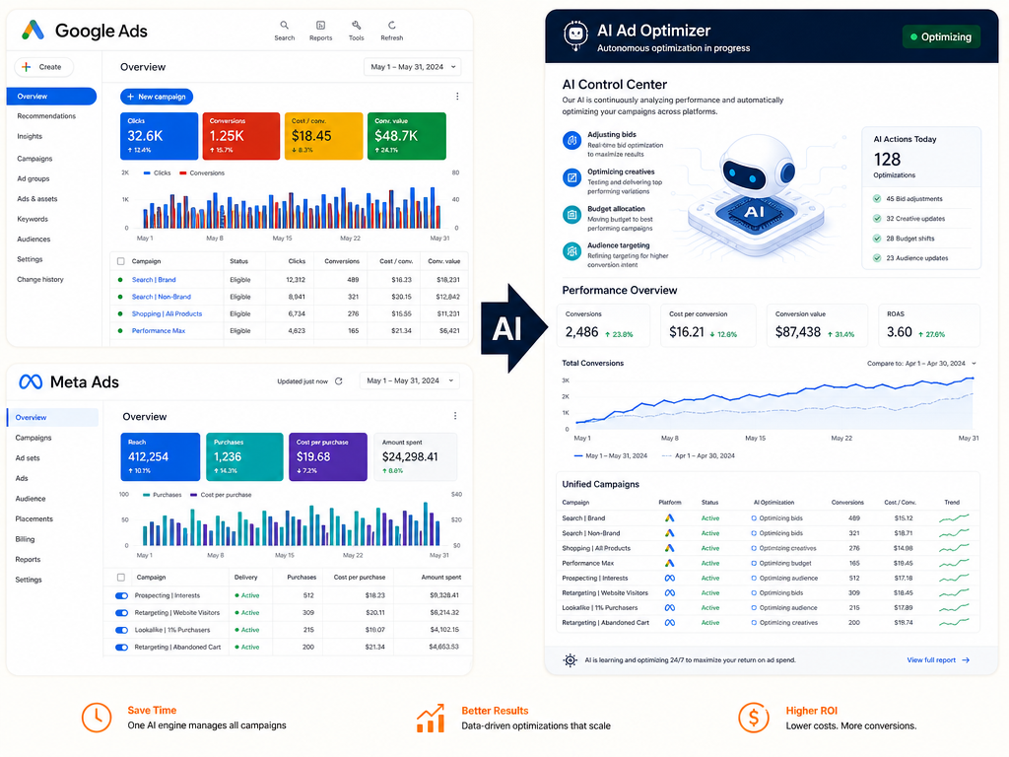
Task: Toggle the Retargeting | Website Visitors switch in Meta Ads
Action: click(121, 613)
